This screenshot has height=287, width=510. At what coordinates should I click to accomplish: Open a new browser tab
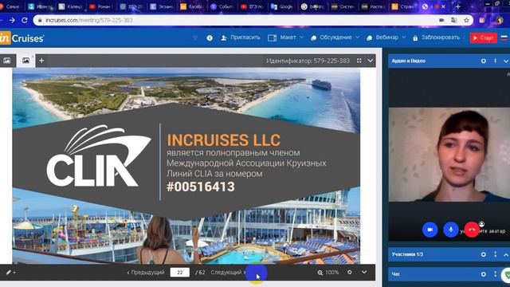tap(457, 6)
